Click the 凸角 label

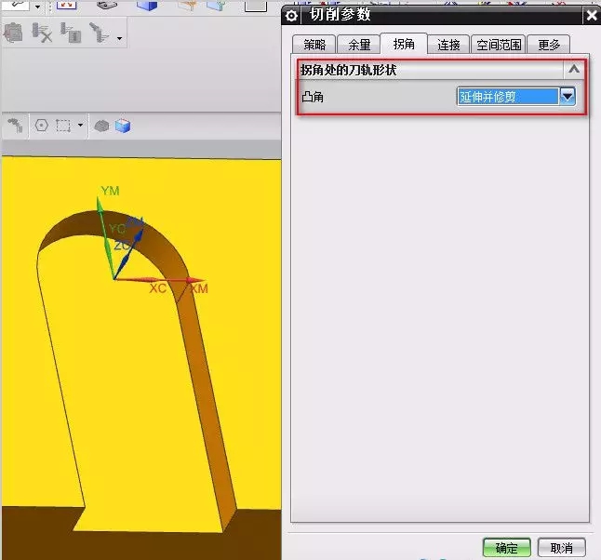point(313,97)
